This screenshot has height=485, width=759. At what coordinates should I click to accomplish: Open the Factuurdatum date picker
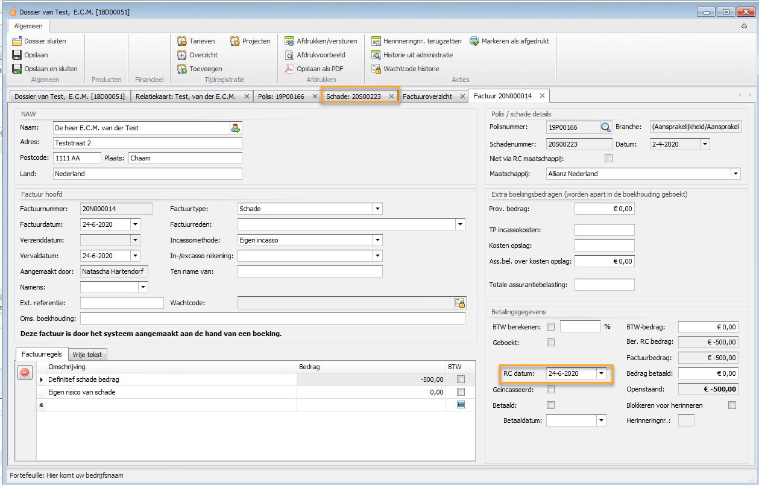[x=135, y=224]
